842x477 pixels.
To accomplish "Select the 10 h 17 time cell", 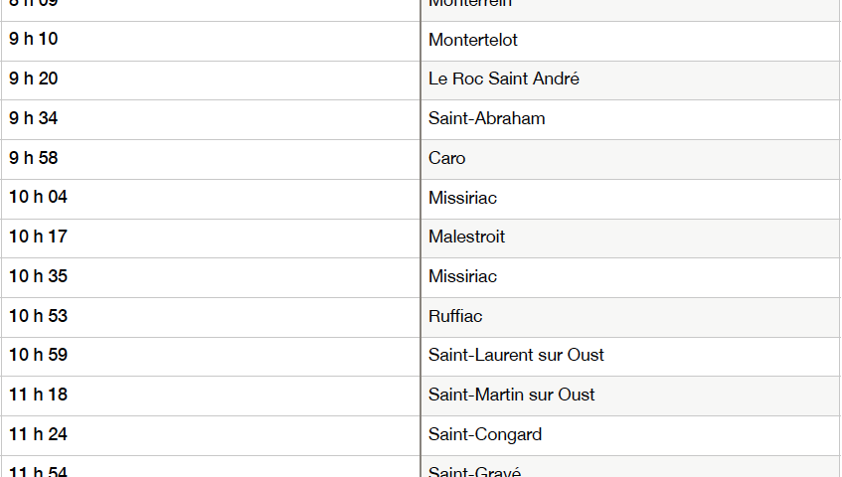I will click(39, 237).
